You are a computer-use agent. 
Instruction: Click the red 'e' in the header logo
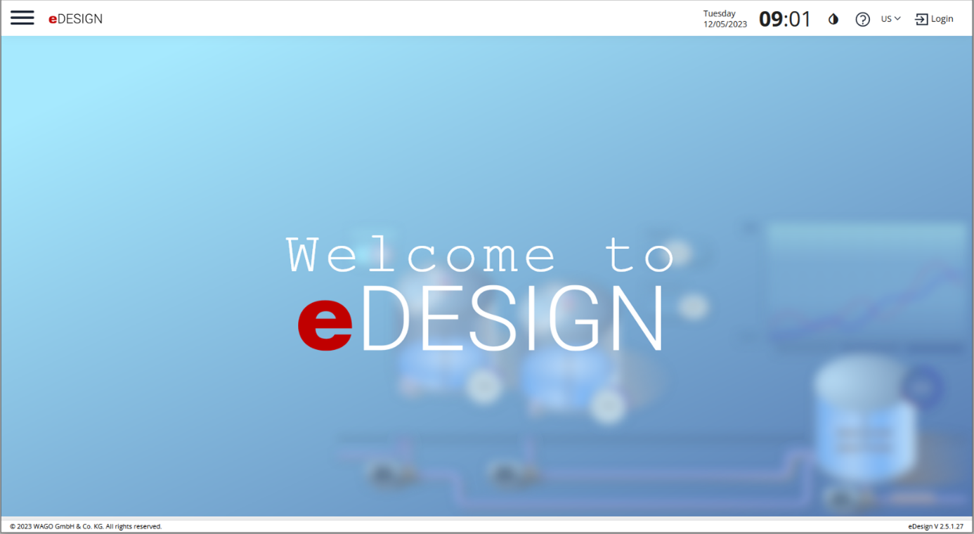(x=52, y=20)
